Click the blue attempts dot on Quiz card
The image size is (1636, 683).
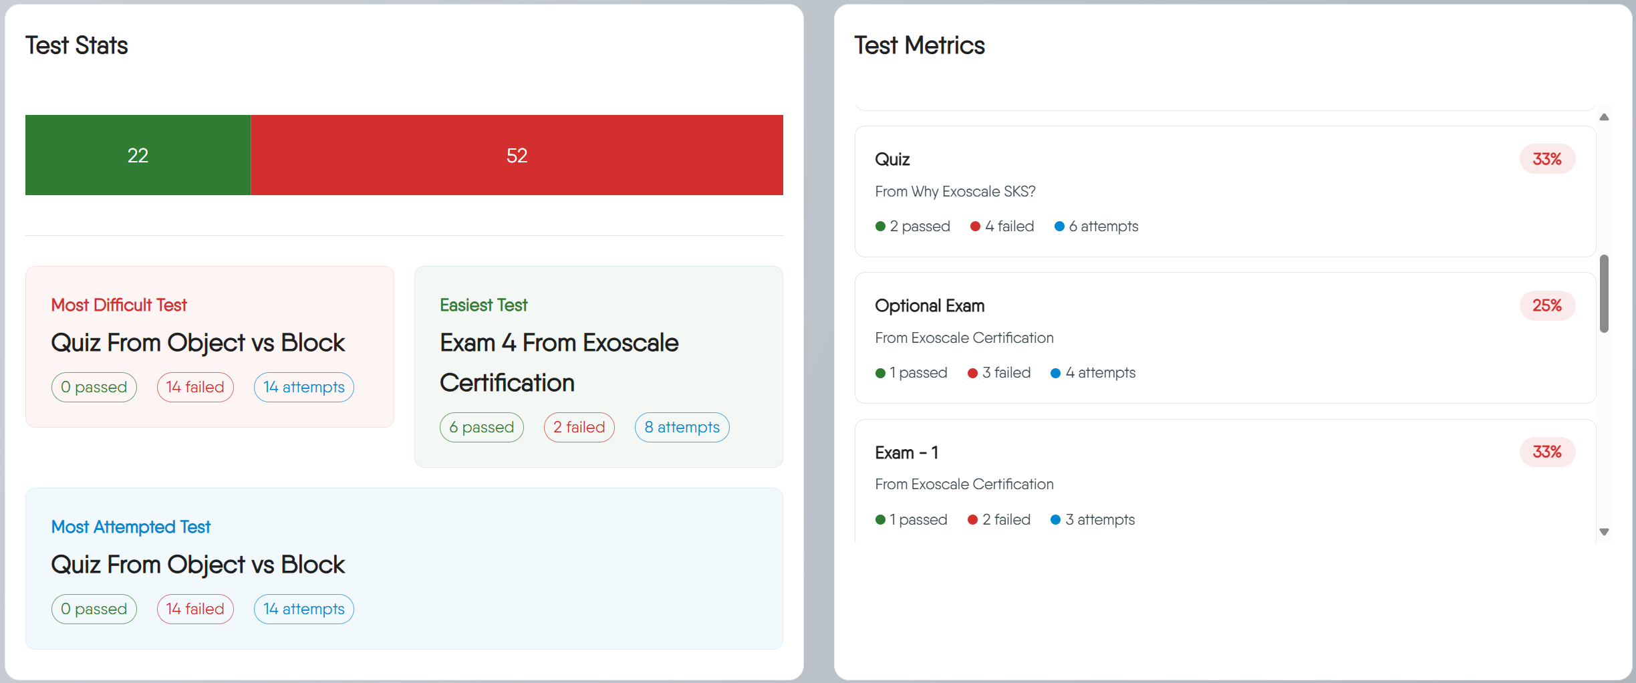coord(1059,226)
